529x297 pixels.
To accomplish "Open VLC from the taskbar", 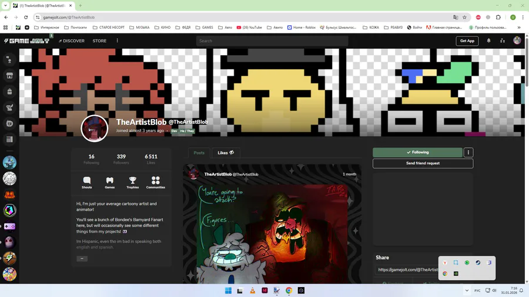I will (x=252, y=291).
